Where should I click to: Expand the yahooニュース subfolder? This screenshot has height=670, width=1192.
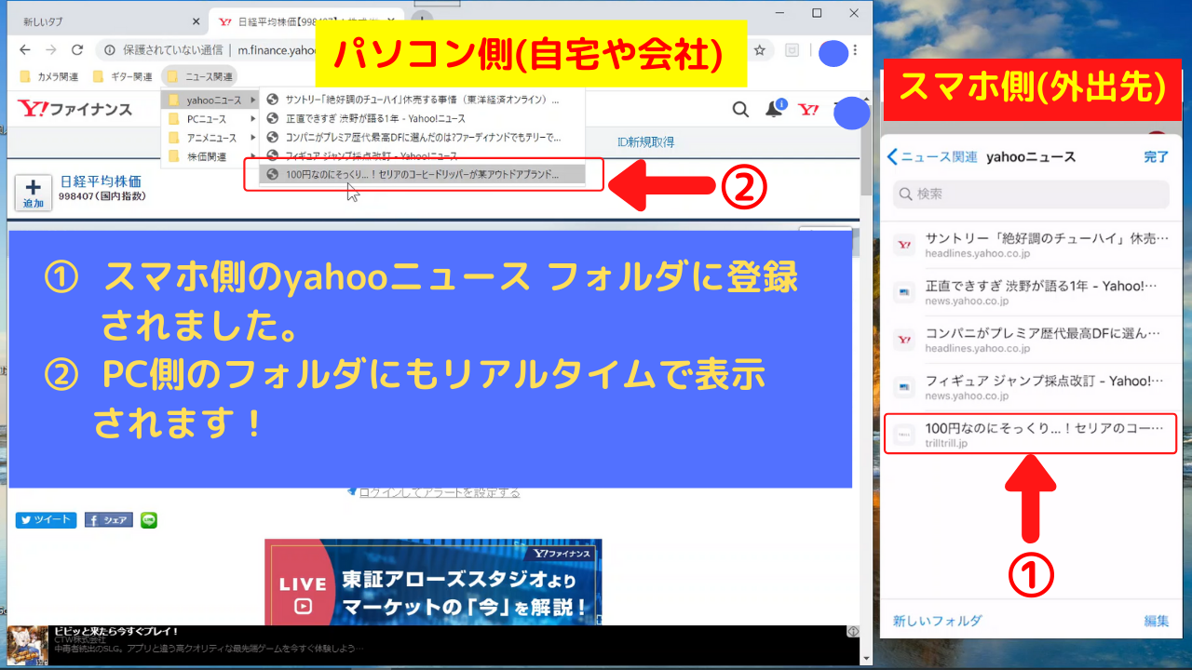210,100
